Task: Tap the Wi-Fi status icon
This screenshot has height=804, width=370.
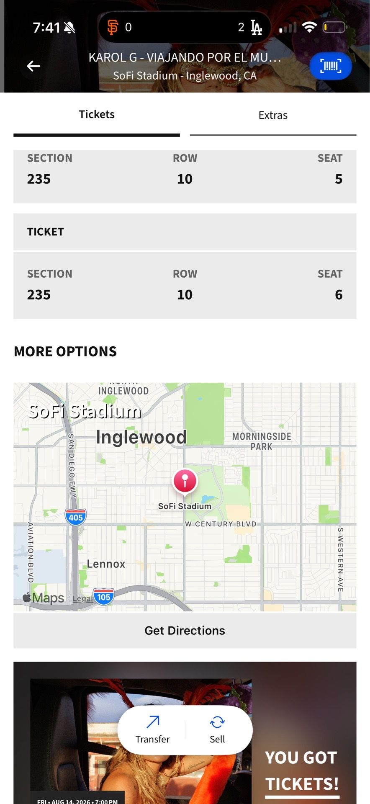Action: click(x=309, y=27)
